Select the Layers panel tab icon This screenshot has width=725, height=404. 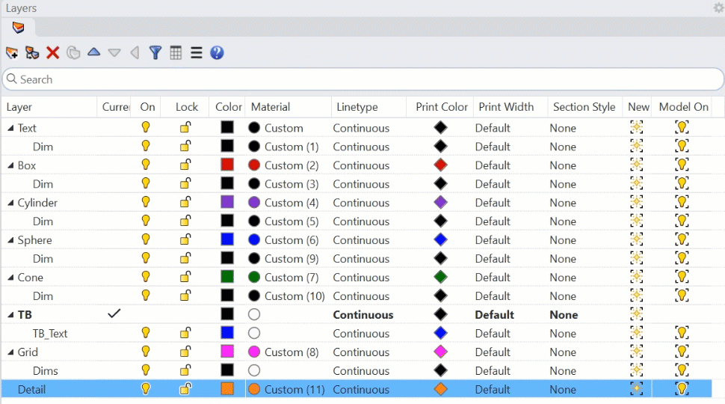(19, 28)
